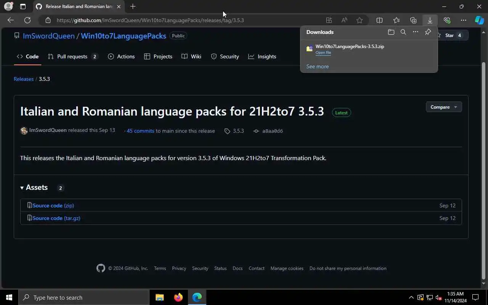Open Contact footer link

click(x=257, y=268)
